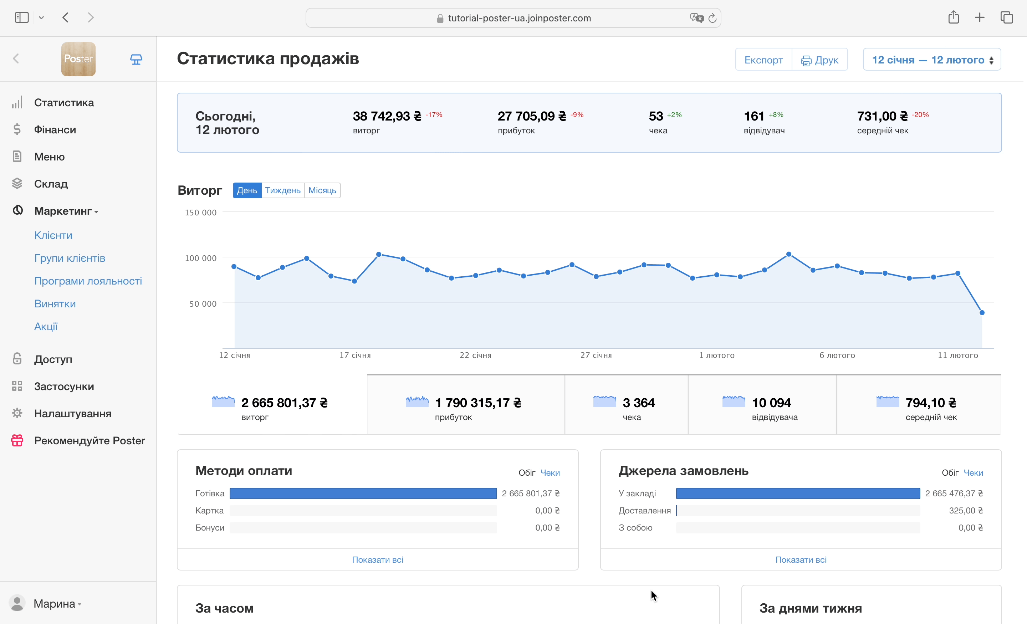1027x624 pixels.
Task: Click the Застосунки grid icon
Action: pyautogui.click(x=17, y=386)
